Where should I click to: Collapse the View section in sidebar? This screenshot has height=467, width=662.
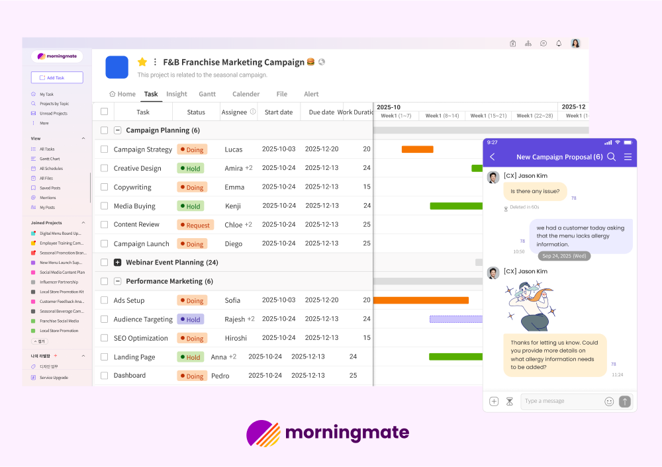(x=83, y=139)
